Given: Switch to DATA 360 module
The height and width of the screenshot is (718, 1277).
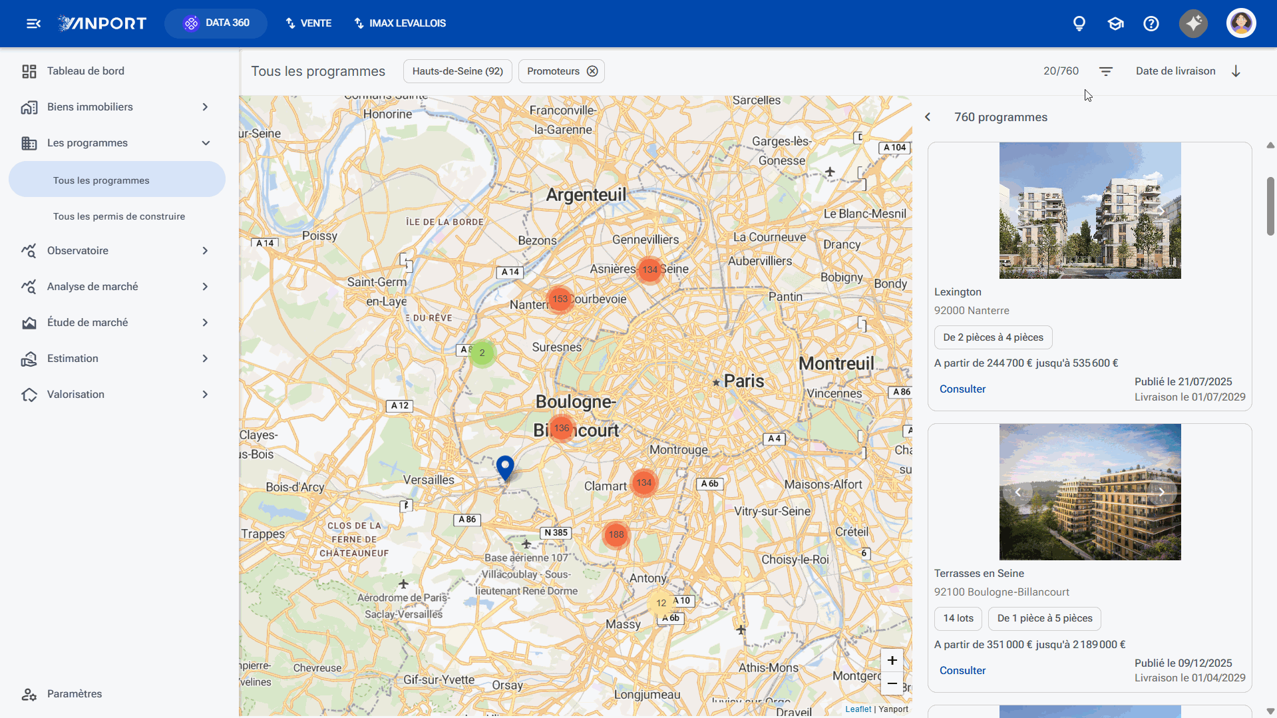Looking at the screenshot, I should coord(216,23).
